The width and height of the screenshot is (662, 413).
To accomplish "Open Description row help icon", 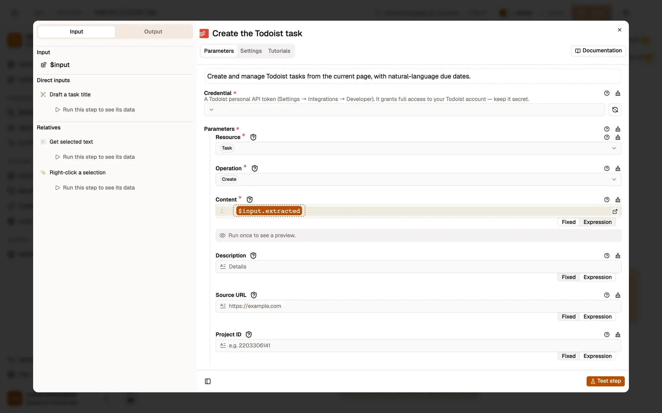I will (x=607, y=256).
